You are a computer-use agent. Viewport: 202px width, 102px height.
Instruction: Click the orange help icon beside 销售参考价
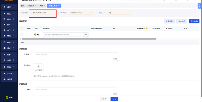tap(147, 28)
